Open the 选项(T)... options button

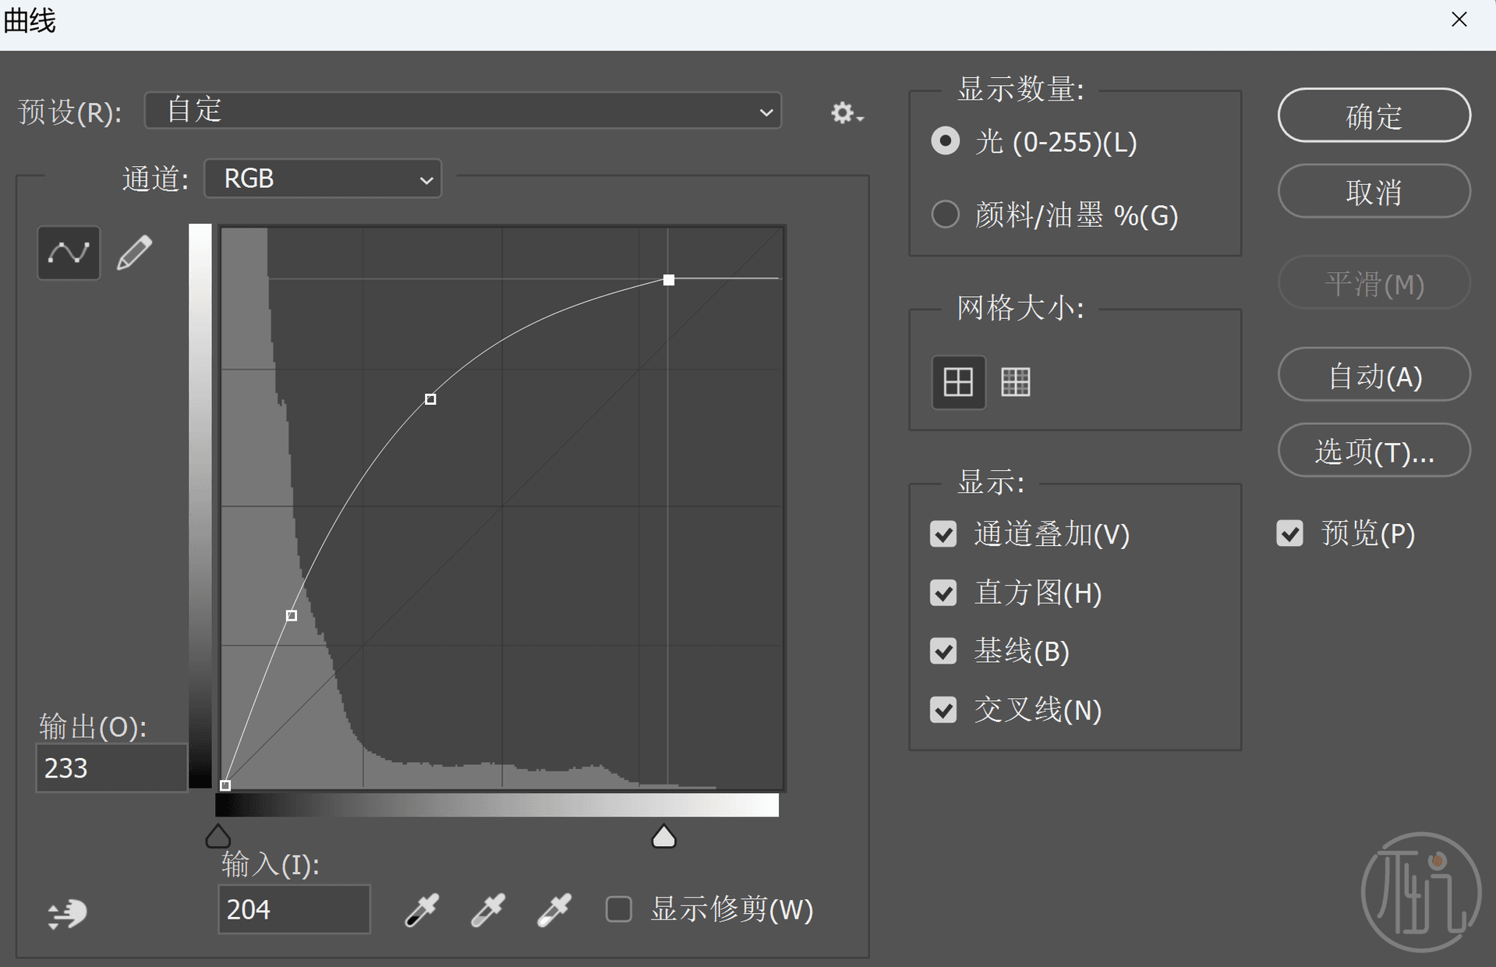[x=1374, y=451]
